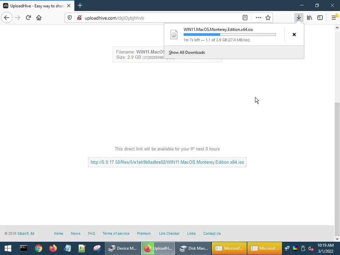This screenshot has height=255, width=340.
Task: Bookmark this page with the star
Action: coord(268,18)
